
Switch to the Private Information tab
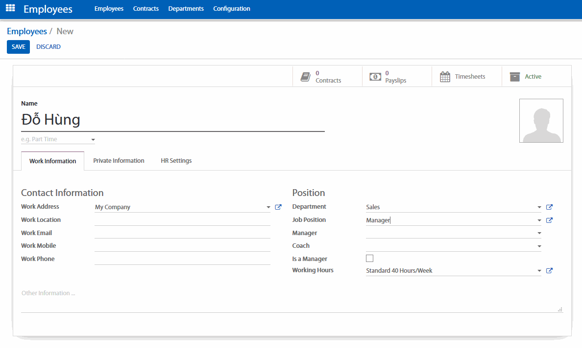pyautogui.click(x=119, y=161)
